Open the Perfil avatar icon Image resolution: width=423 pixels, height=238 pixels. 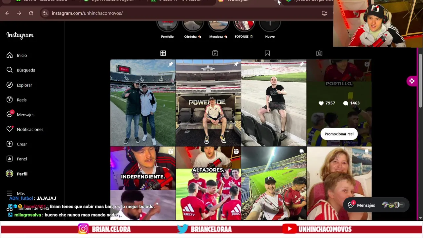click(10, 174)
